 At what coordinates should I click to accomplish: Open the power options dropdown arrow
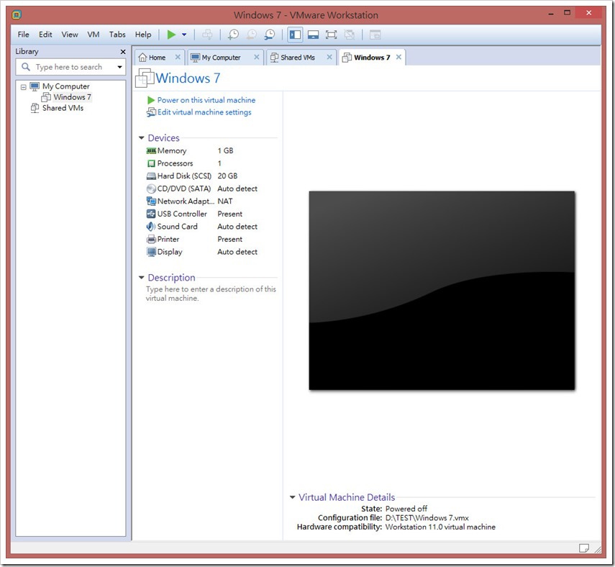coord(184,35)
